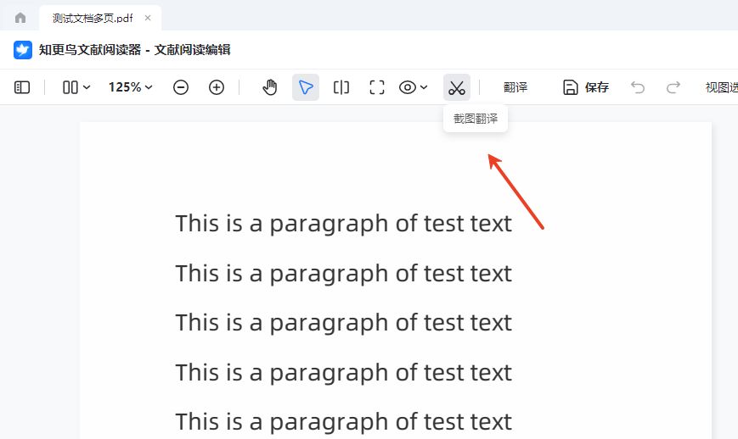Go to the home tab icon
This screenshot has width=738, height=439.
coord(20,18)
